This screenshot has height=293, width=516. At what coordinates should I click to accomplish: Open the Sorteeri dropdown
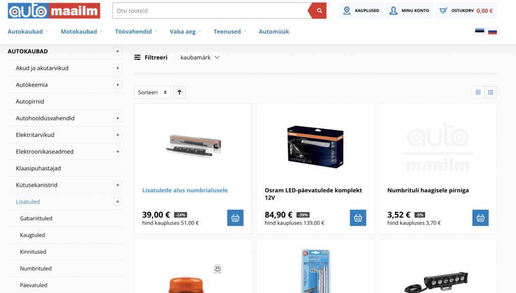[152, 92]
